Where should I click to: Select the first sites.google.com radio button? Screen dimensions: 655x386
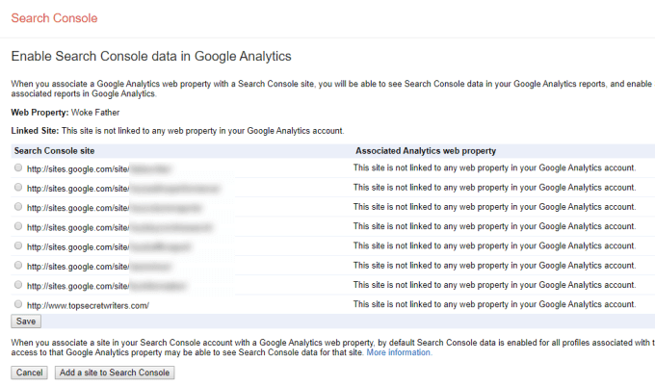point(18,167)
